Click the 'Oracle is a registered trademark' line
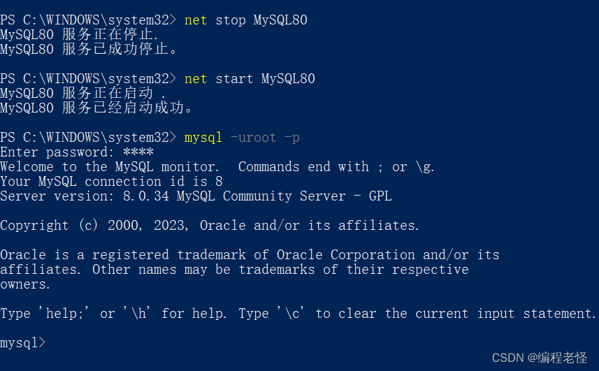 point(250,255)
